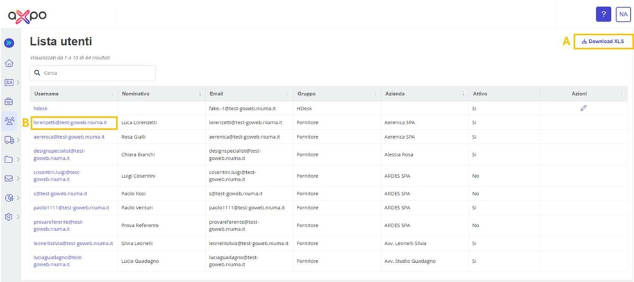Open the ID card sidebar icon
Screen dimensions: 634x282
pos(9,82)
